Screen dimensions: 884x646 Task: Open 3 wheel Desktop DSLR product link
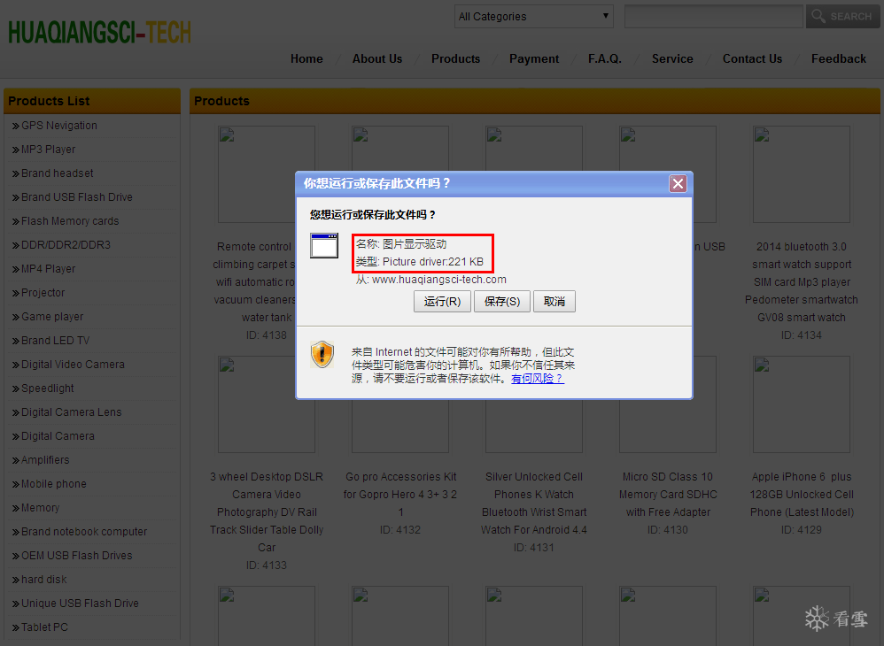[267, 512]
